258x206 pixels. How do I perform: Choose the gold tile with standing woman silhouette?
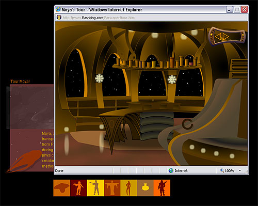click(128, 188)
